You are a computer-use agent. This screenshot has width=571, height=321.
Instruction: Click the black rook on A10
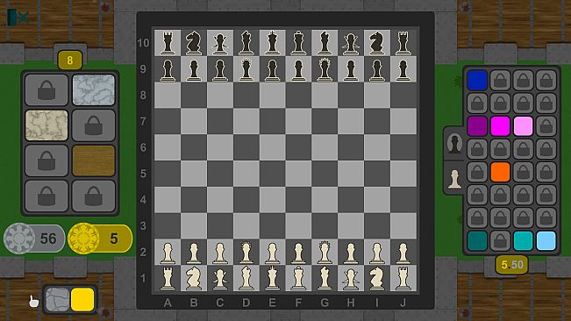[168, 43]
